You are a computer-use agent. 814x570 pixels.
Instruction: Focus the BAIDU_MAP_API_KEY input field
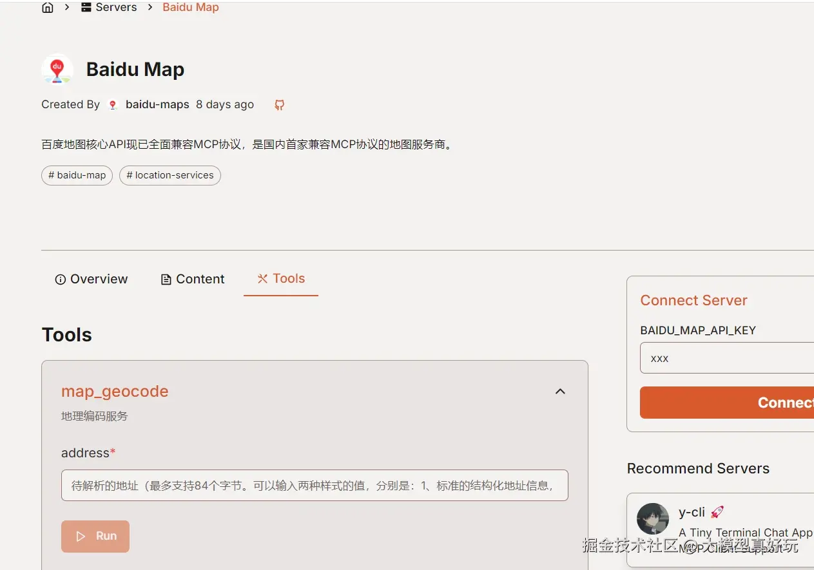pyautogui.click(x=727, y=358)
